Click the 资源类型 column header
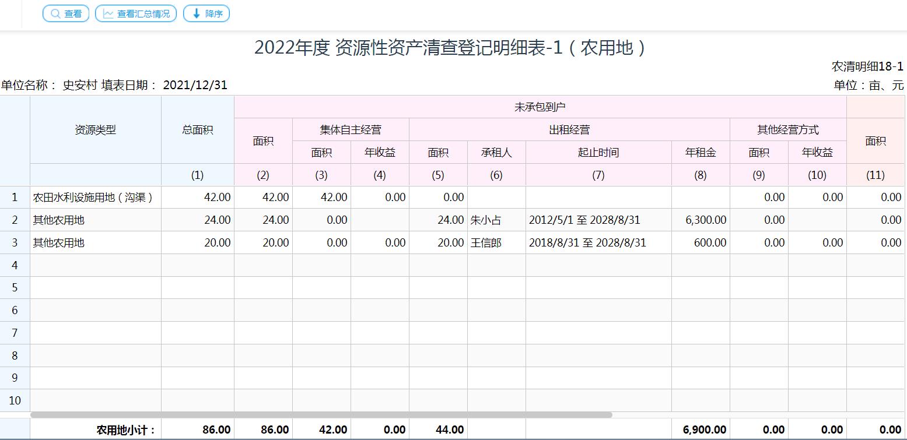 point(95,130)
